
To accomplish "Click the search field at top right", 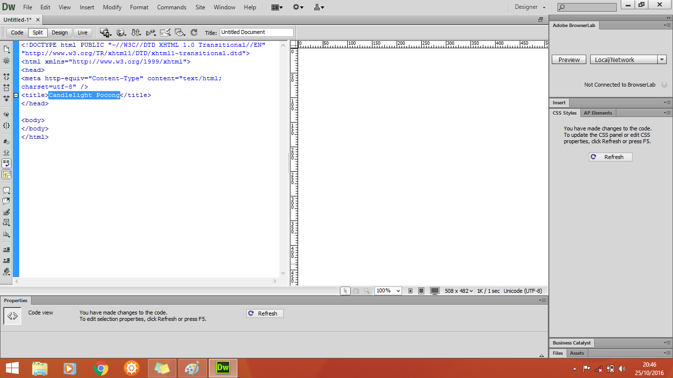I will pos(587,7).
